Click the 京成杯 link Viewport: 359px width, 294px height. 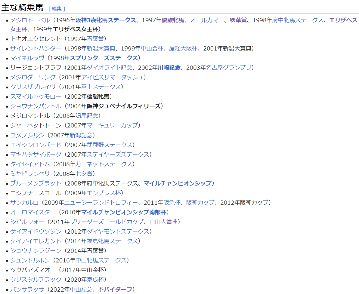pos(95,279)
